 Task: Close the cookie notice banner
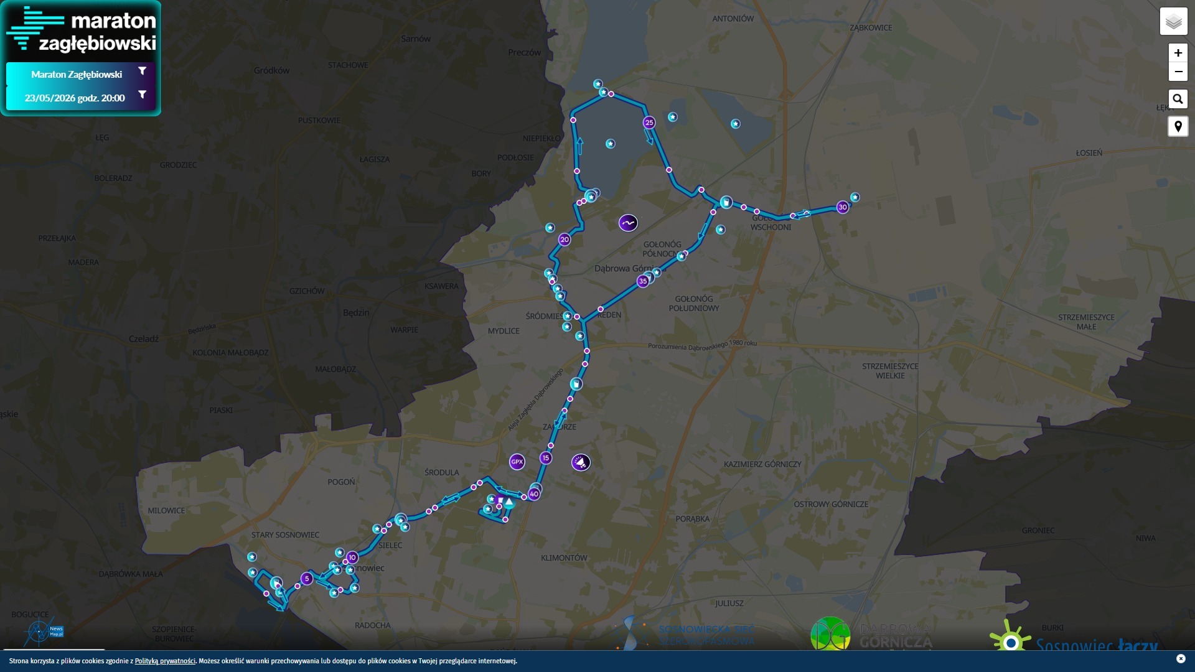pyautogui.click(x=1181, y=659)
